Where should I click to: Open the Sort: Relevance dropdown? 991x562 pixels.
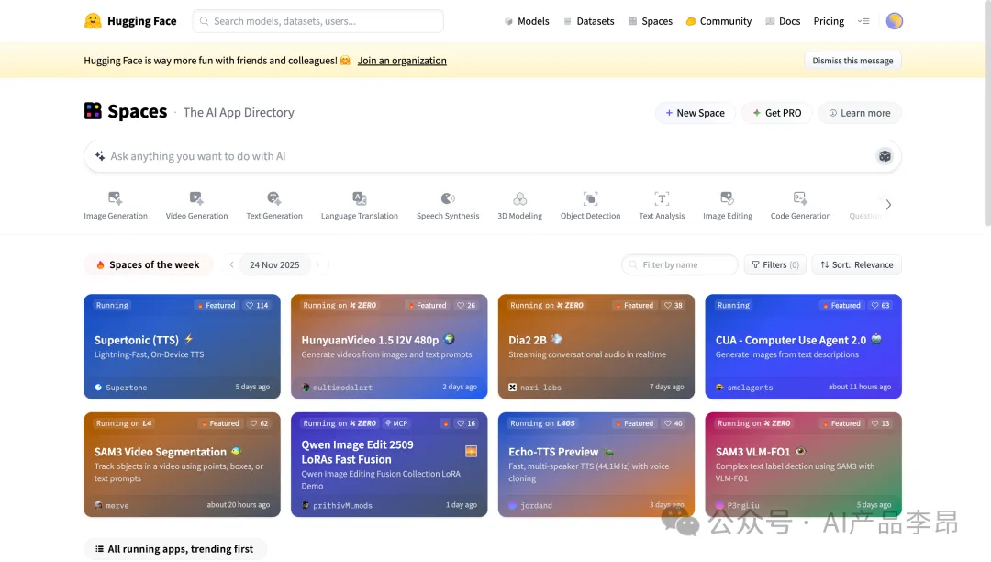pyautogui.click(x=857, y=264)
